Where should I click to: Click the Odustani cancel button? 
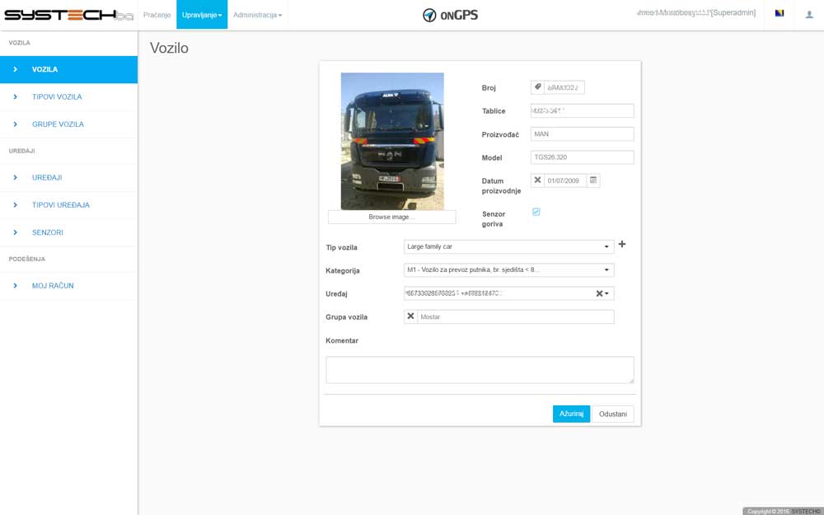pyautogui.click(x=612, y=414)
